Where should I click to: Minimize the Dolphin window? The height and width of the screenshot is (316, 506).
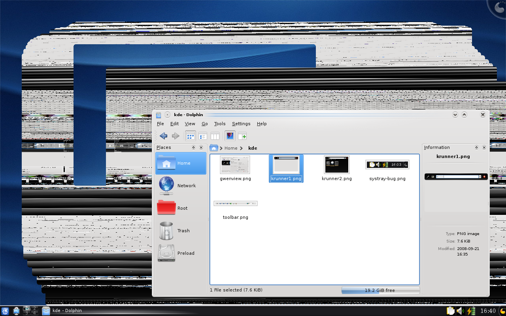(x=455, y=115)
